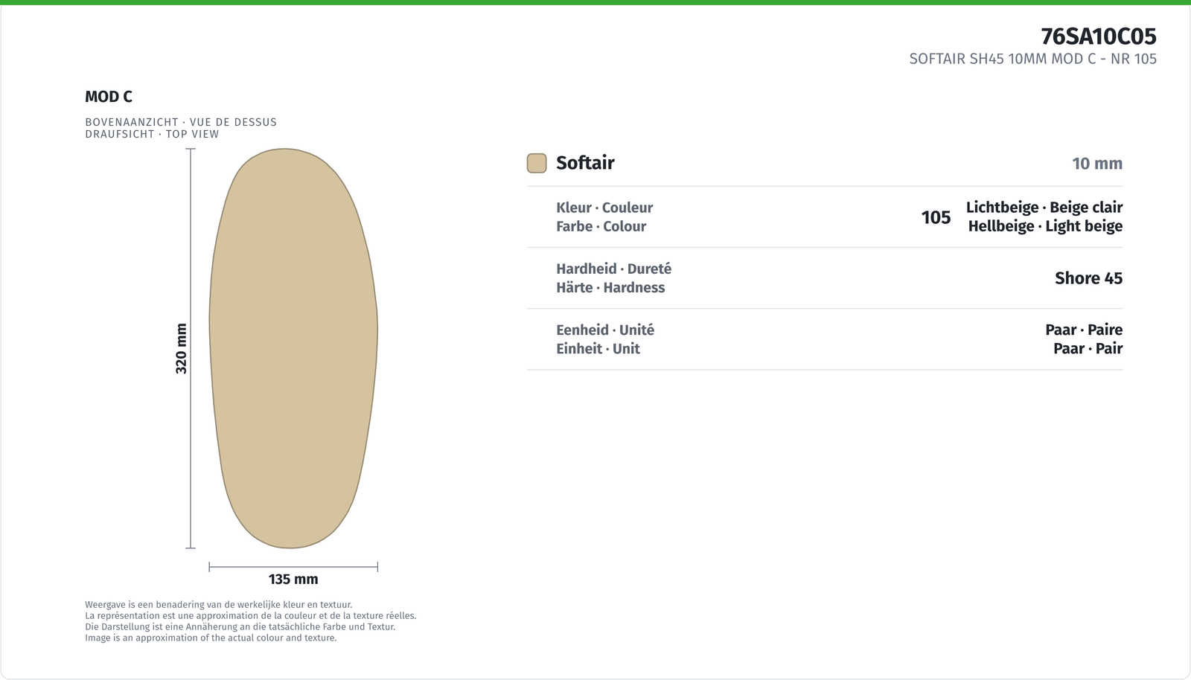Click the Lichtbeige · Beige clair text
Viewport: 1191px width, 680px height.
pyautogui.click(x=1044, y=208)
